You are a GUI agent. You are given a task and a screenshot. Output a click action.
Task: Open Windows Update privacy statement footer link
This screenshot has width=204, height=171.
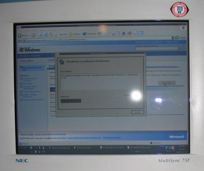click(x=43, y=134)
